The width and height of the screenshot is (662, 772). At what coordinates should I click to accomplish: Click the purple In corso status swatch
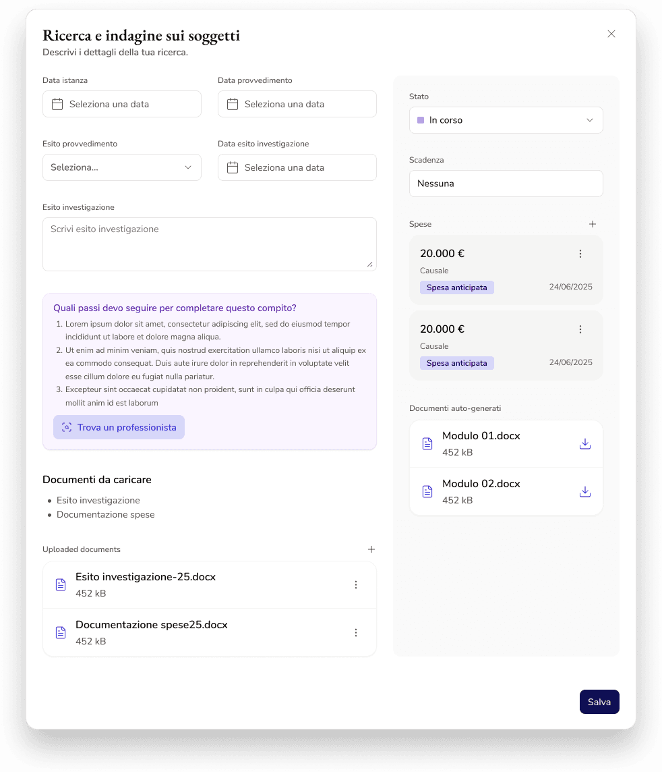click(x=421, y=120)
